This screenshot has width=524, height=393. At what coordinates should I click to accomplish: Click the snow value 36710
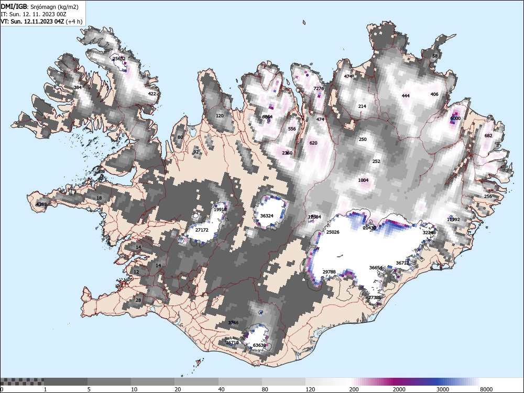232,343
